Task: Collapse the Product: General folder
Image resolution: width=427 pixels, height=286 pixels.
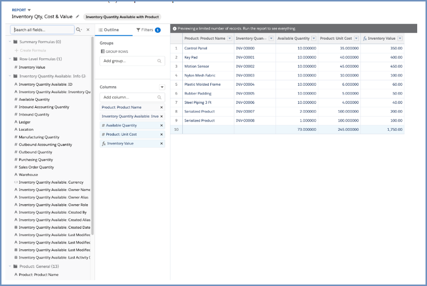Action: click(10, 266)
